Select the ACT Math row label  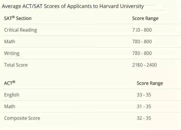(x=10, y=106)
